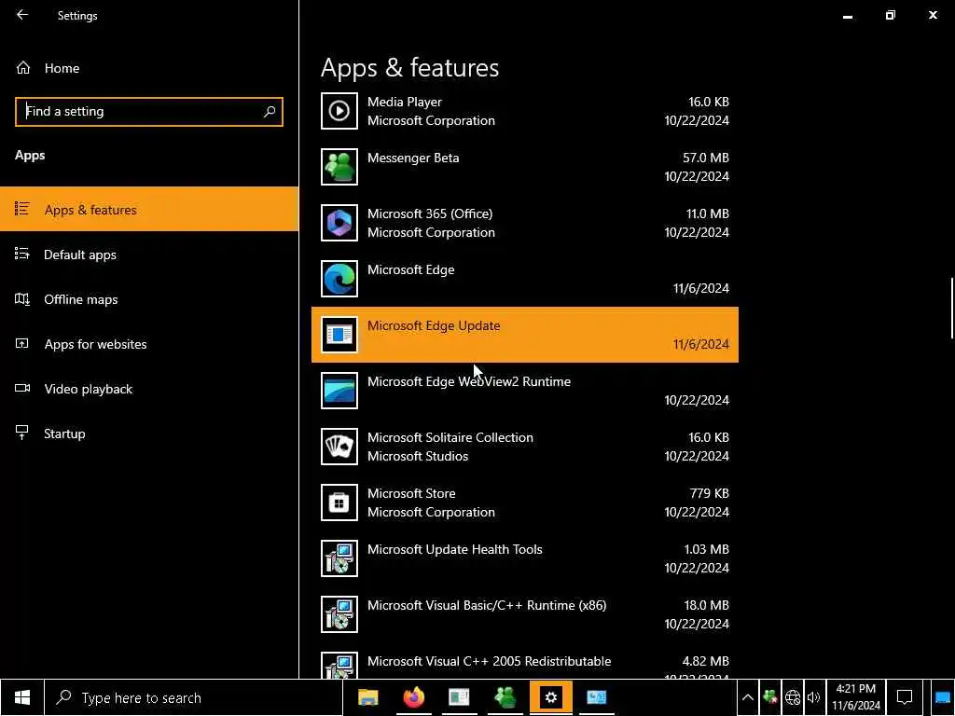955x716 pixels.
Task: Click the Microsoft Edge app icon
Action: click(x=339, y=279)
